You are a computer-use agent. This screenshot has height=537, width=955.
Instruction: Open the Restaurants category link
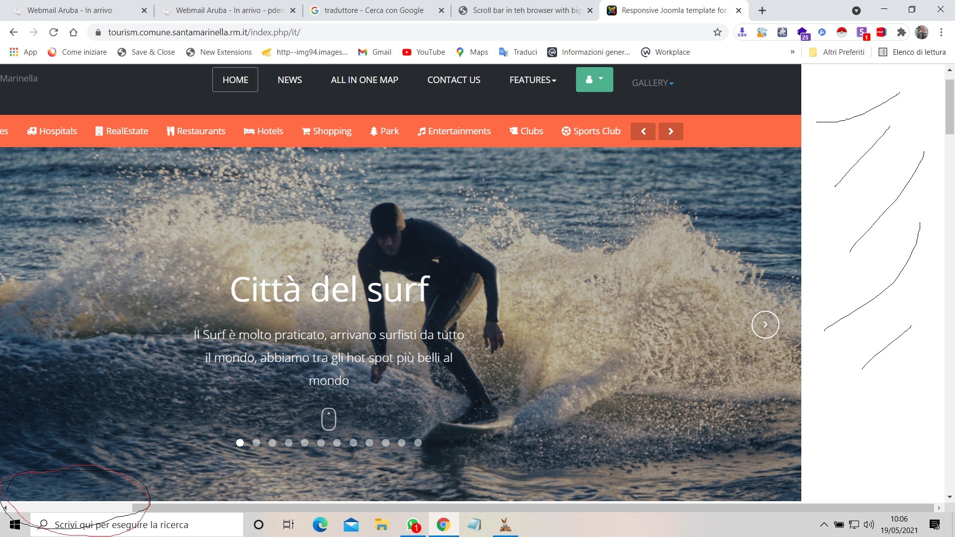coord(196,131)
